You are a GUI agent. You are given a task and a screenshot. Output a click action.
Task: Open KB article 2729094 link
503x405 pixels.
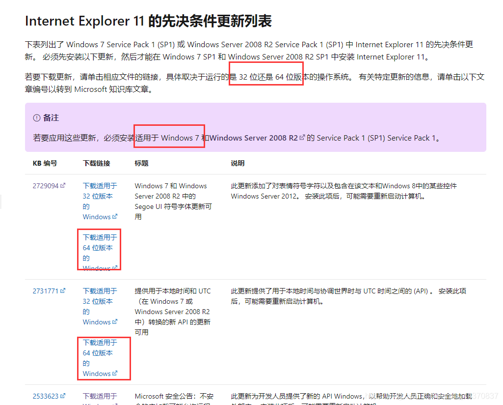(x=49, y=186)
